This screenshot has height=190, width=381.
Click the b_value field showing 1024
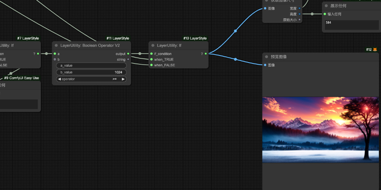91,72
